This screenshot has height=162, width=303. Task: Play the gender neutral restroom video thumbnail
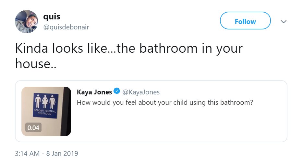(46, 111)
